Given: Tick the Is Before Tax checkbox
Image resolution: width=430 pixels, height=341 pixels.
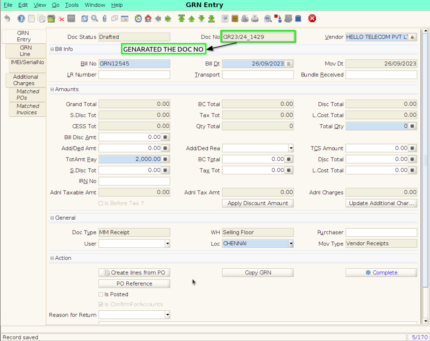Looking at the screenshot, I should 101,203.
